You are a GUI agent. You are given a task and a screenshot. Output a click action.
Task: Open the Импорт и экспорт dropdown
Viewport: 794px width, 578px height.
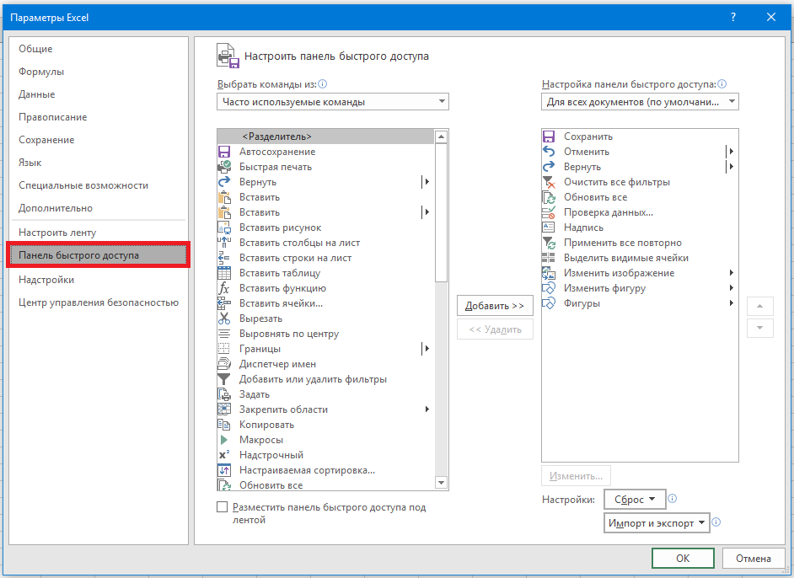[x=657, y=523]
